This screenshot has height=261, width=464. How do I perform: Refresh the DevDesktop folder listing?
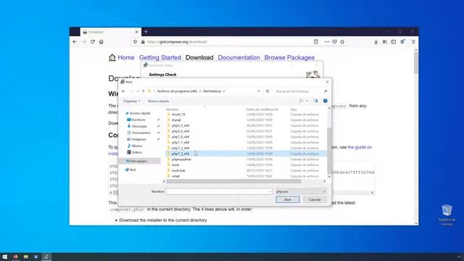[268, 91]
